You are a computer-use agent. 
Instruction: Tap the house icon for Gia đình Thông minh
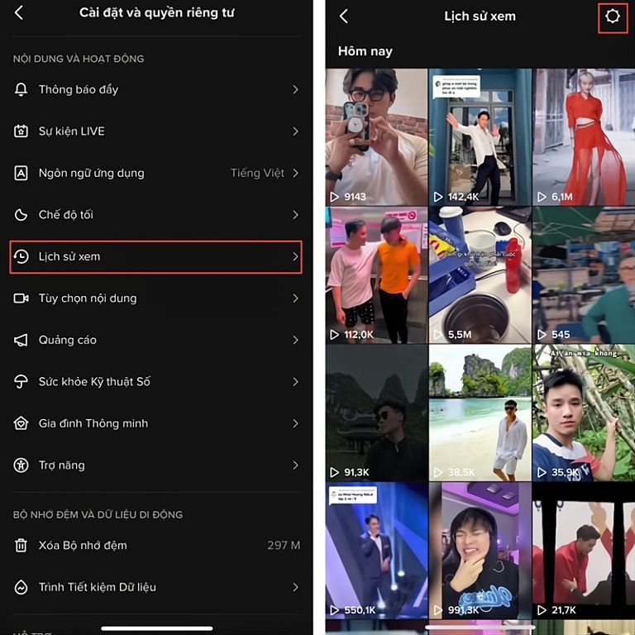[x=21, y=423]
